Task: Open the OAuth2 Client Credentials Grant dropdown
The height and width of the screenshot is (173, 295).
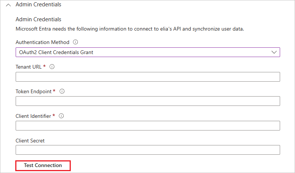Action: [148, 52]
